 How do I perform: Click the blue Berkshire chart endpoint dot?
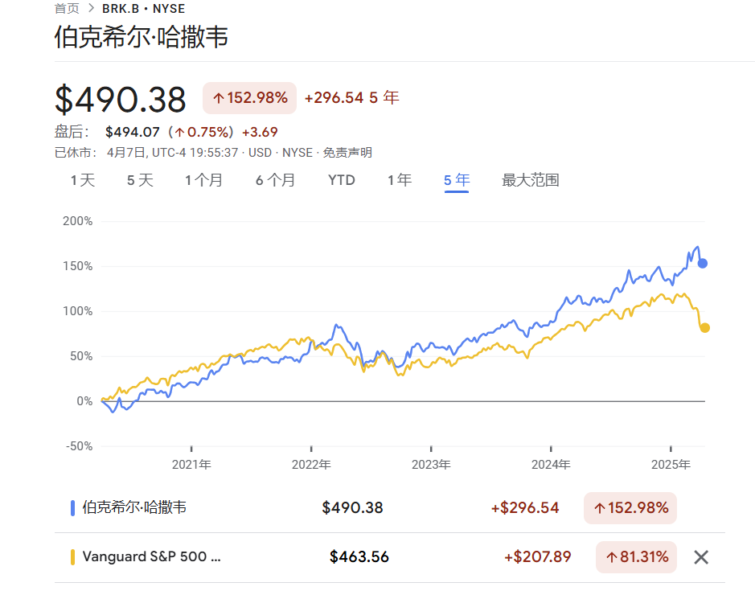tap(703, 263)
